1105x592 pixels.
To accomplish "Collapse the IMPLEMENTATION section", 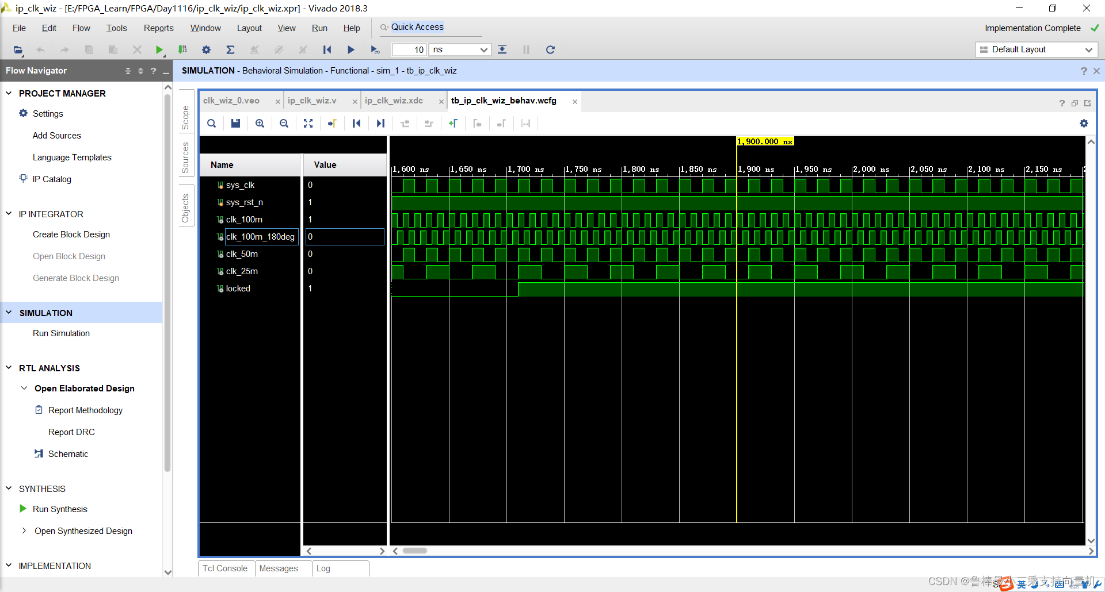I will [x=9, y=566].
